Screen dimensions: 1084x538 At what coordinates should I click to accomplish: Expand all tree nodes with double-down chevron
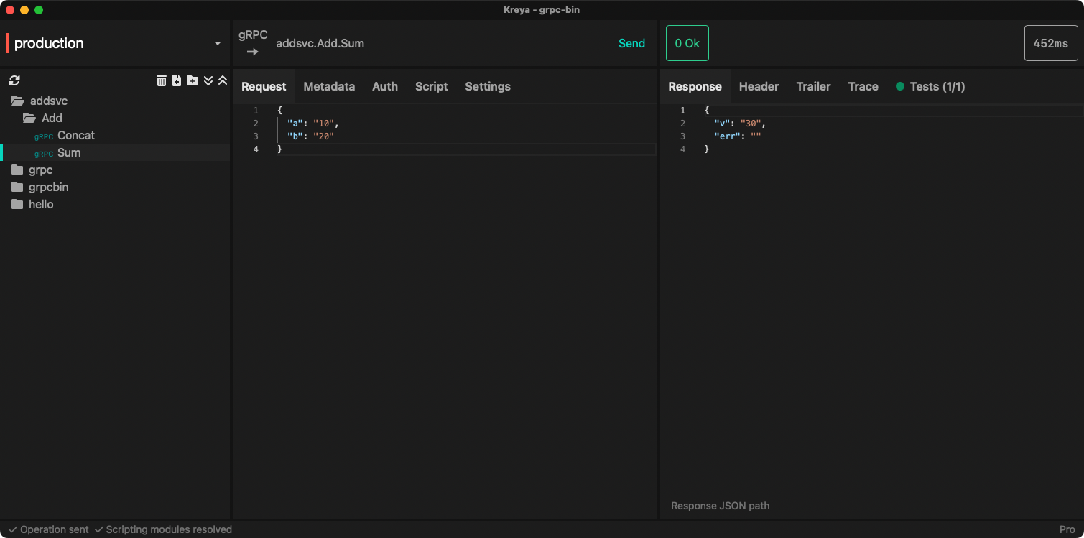(x=208, y=80)
